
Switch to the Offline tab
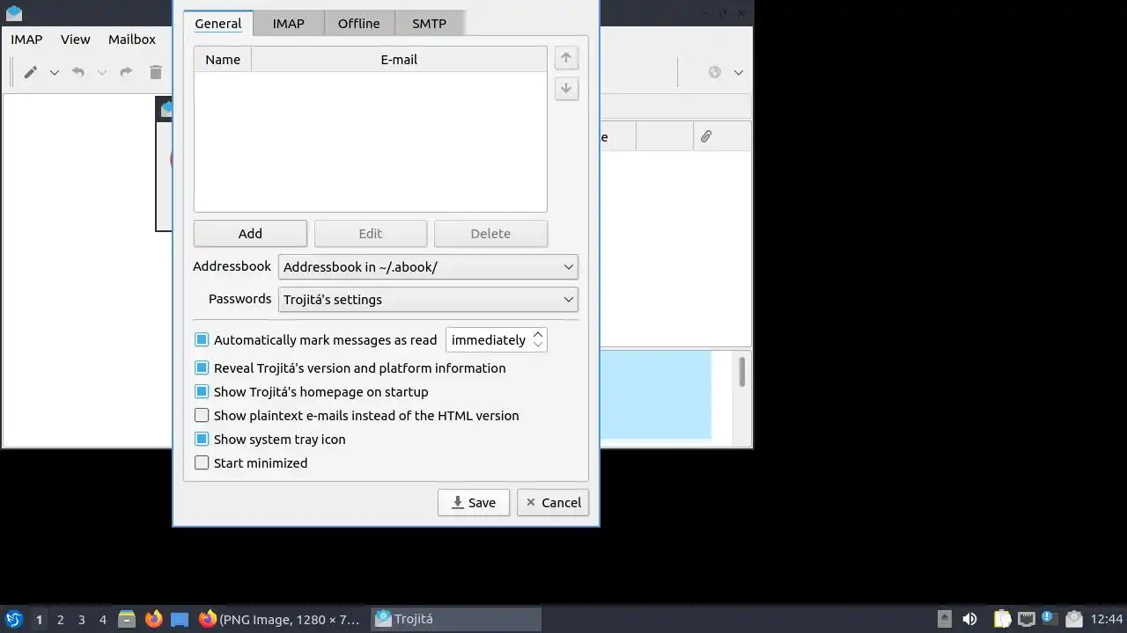pyautogui.click(x=359, y=24)
